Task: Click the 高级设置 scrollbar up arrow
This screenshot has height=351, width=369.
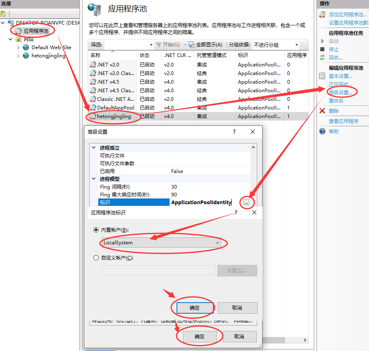Action: point(253,147)
